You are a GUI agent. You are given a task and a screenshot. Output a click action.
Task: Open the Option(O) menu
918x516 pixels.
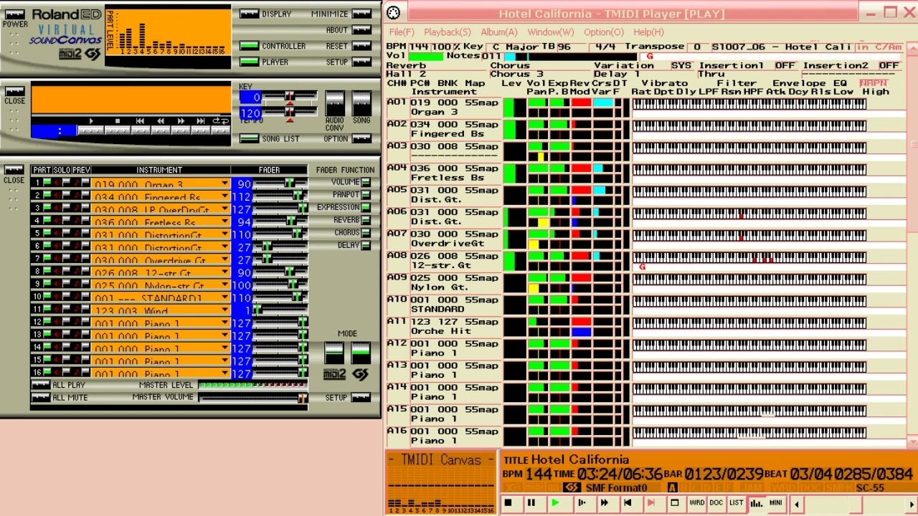(x=603, y=32)
